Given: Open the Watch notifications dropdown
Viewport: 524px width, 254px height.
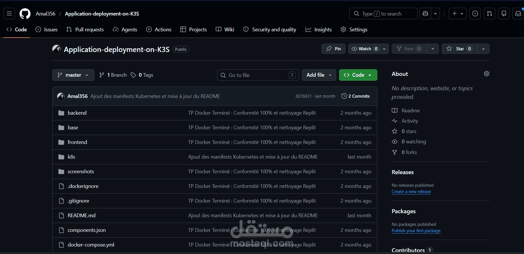Looking at the screenshot, I should pos(368,49).
